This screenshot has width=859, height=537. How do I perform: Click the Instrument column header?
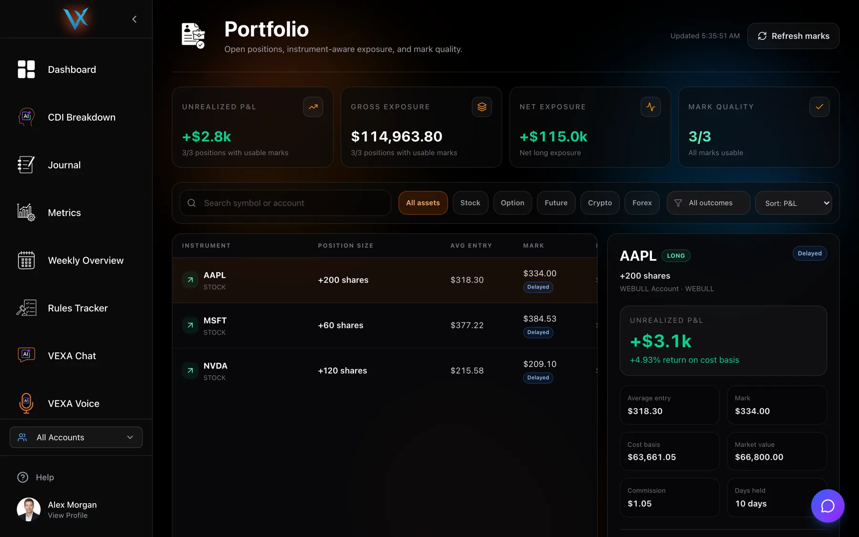(x=206, y=245)
